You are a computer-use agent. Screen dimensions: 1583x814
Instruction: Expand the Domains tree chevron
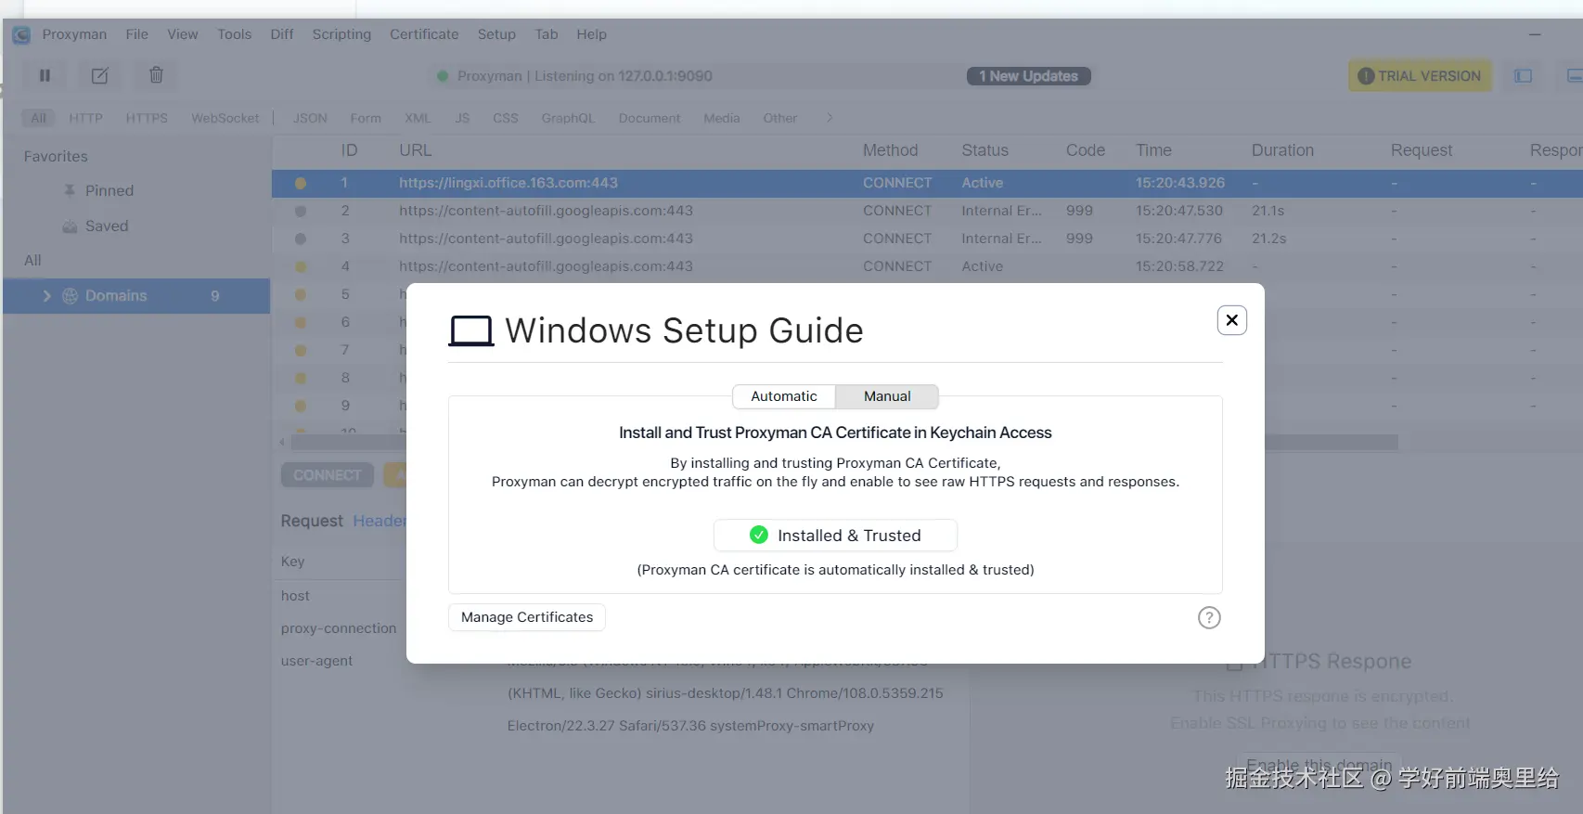46,296
